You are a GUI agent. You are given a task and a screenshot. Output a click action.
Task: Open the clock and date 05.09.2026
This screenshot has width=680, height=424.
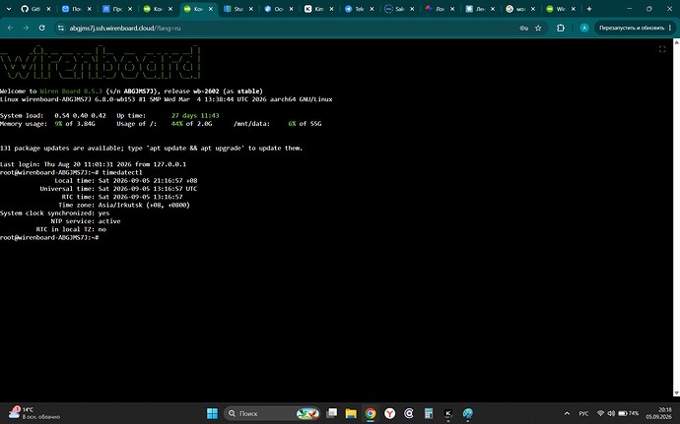coord(658,413)
